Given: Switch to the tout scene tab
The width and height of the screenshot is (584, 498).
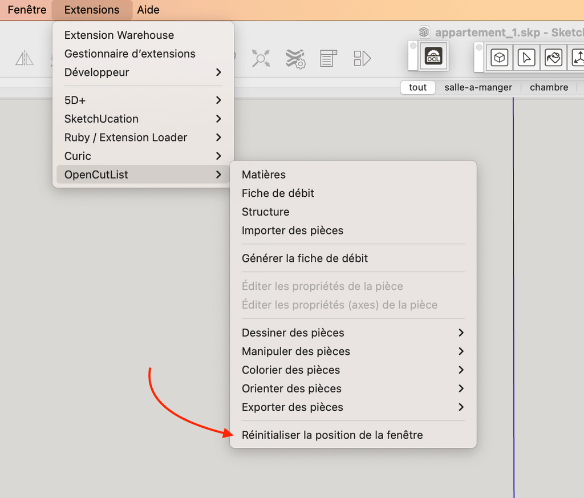Looking at the screenshot, I should [417, 87].
